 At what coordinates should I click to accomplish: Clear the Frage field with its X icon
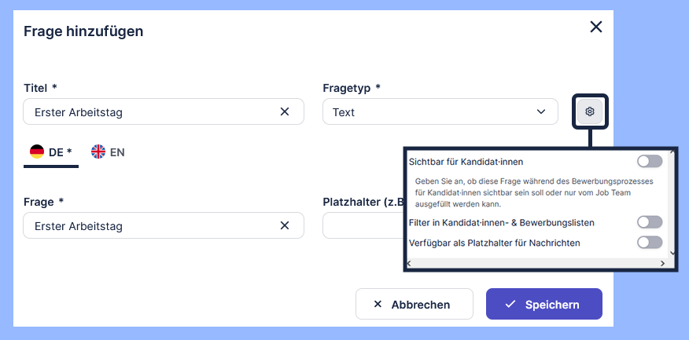point(285,226)
